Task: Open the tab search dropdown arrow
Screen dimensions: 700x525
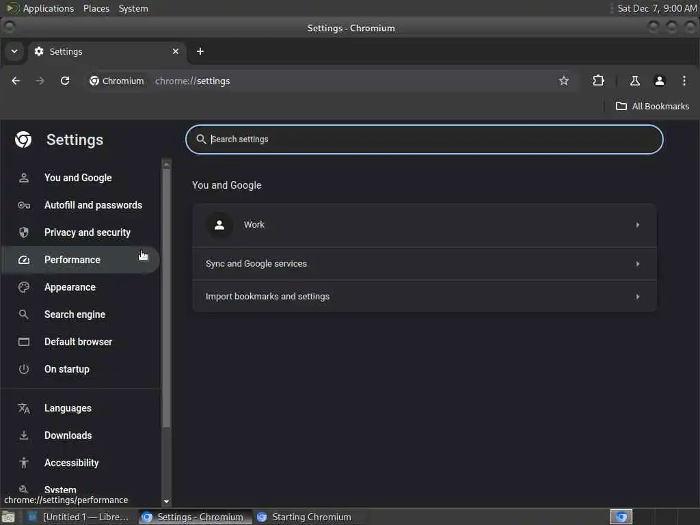Action: 14,51
